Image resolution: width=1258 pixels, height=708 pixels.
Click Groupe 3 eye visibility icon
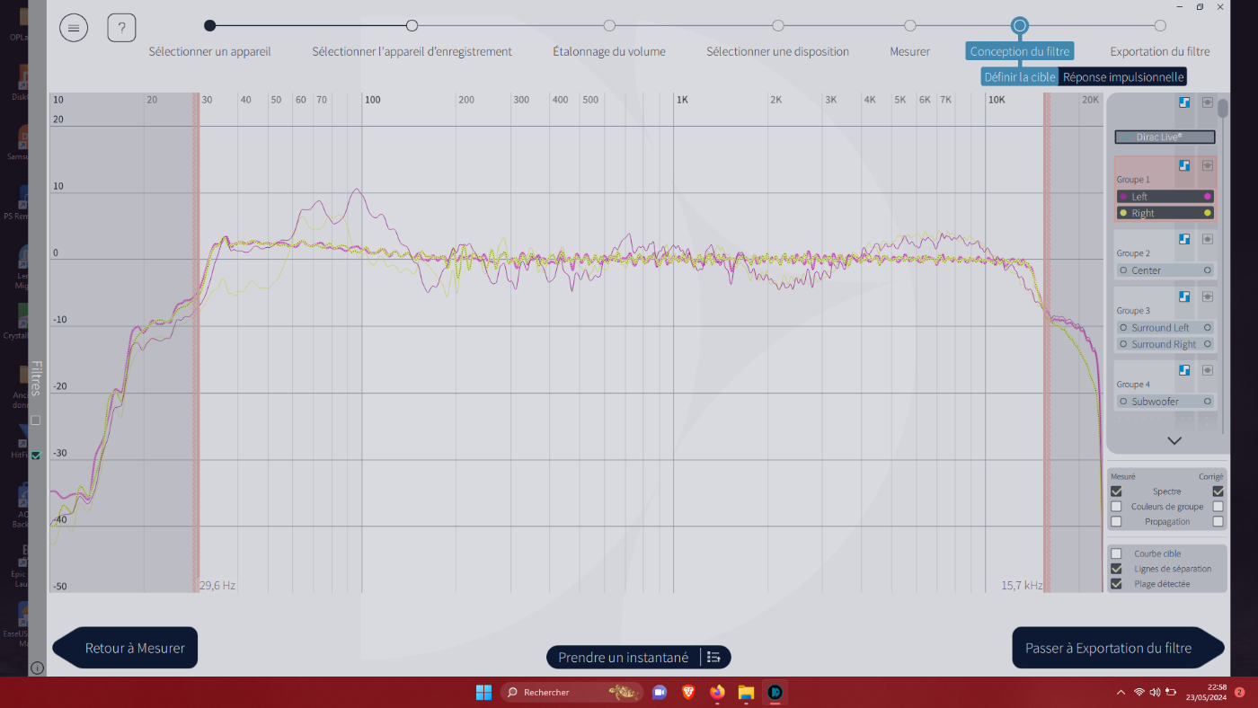(1208, 296)
